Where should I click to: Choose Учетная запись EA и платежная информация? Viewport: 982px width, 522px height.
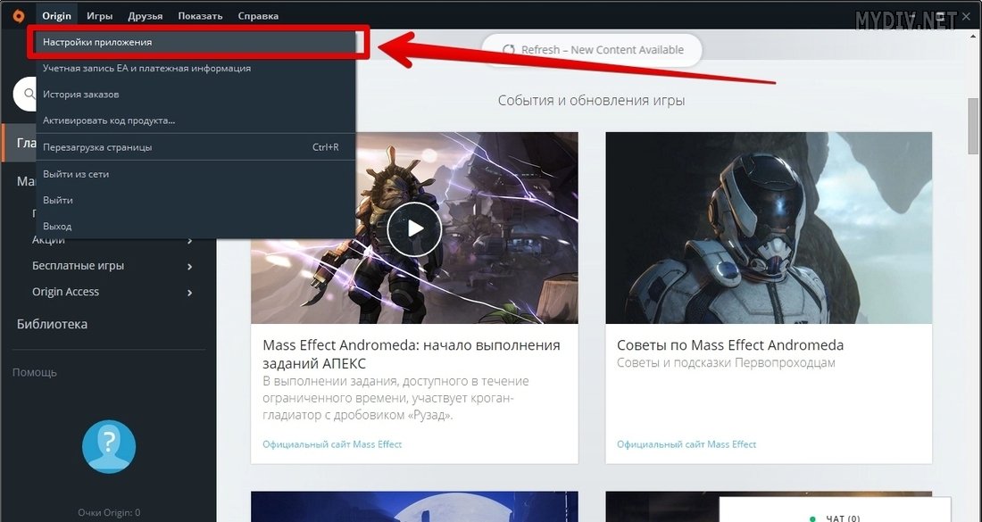pos(196,68)
